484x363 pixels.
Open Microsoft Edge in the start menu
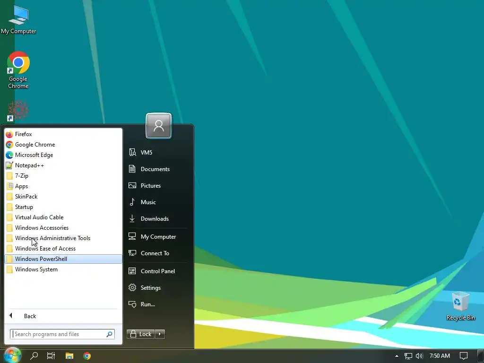(x=63, y=155)
